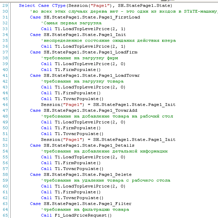Click Call T1.TovarPopulate() on line 45
The height and width of the screenshot is (218, 218).
[x=72, y=99]
